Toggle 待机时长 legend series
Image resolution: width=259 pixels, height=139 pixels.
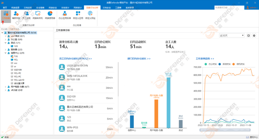click(238, 64)
